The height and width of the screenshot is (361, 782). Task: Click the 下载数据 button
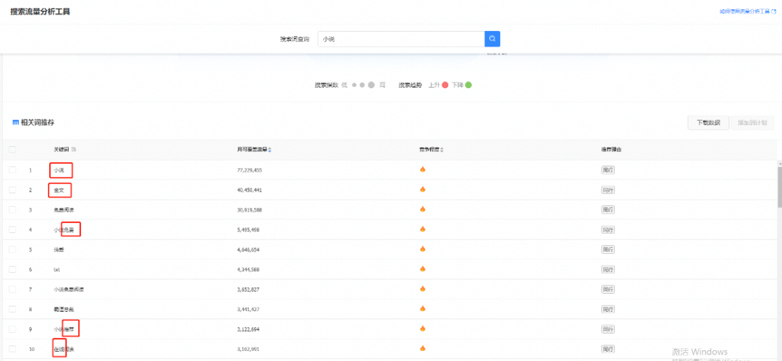(707, 123)
